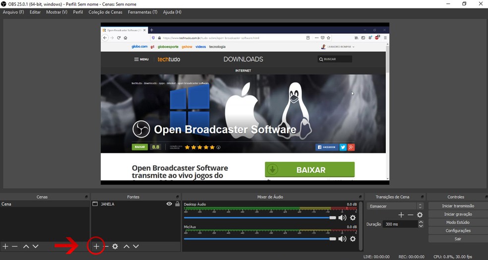Click the Sair button
Image resolution: width=488 pixels, height=260 pixels.
point(458,239)
